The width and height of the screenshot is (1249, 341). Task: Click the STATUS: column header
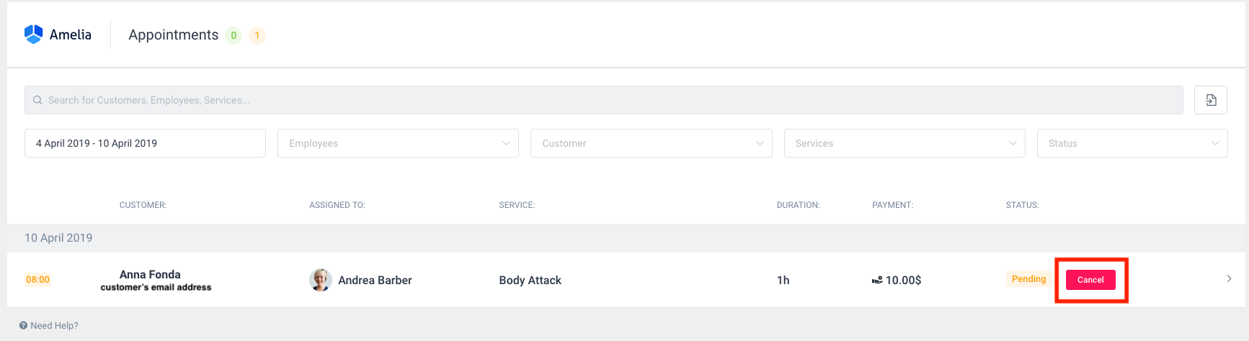pos(1022,205)
